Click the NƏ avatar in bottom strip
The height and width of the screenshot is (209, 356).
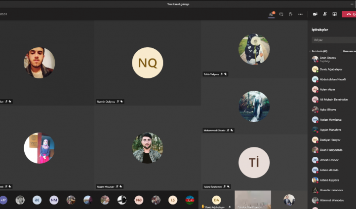coord(139,200)
